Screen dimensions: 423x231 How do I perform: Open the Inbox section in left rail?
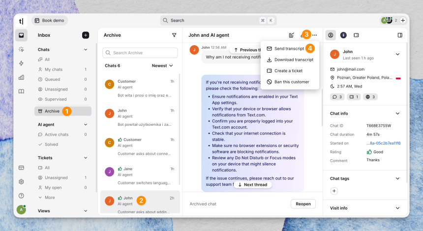click(21, 35)
